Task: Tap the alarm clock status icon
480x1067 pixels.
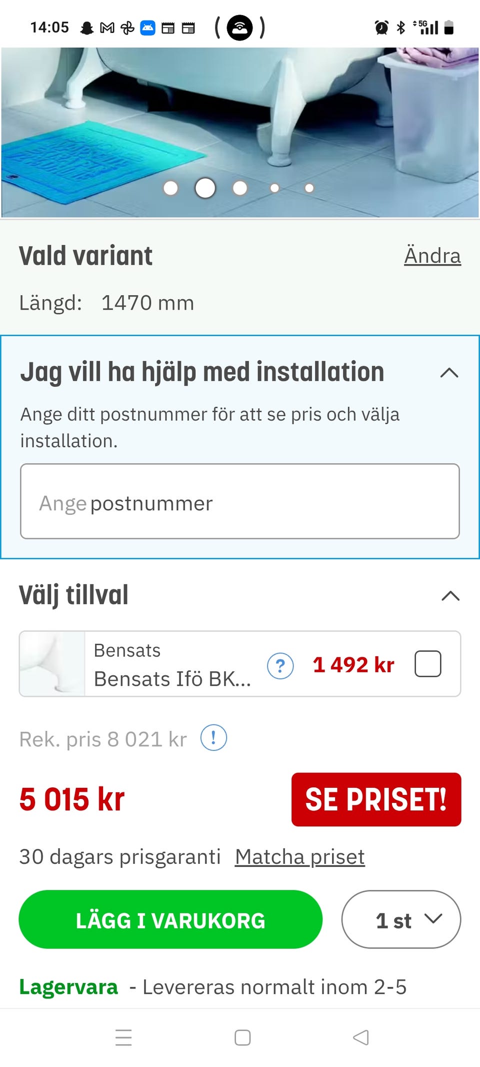Action: pyautogui.click(x=381, y=28)
